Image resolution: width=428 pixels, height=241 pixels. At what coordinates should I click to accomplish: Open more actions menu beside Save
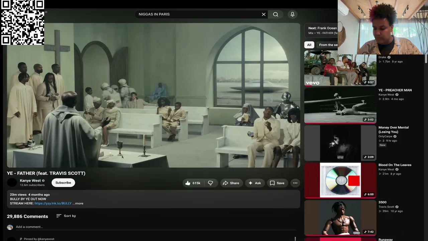(295, 183)
